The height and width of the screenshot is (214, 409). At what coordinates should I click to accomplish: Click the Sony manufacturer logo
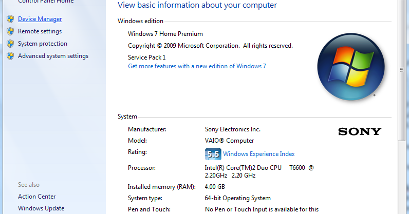(x=360, y=131)
